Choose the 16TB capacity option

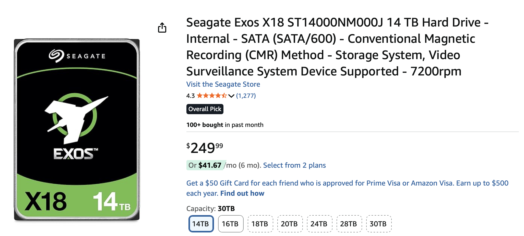coord(230,224)
